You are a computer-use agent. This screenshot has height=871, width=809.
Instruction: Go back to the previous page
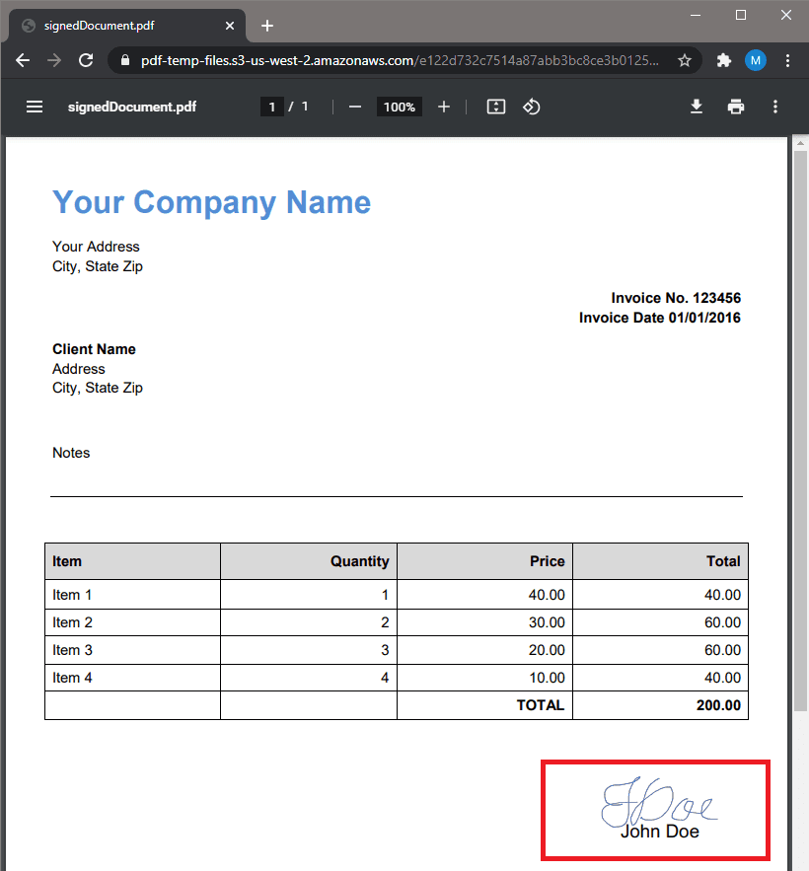coord(23,60)
